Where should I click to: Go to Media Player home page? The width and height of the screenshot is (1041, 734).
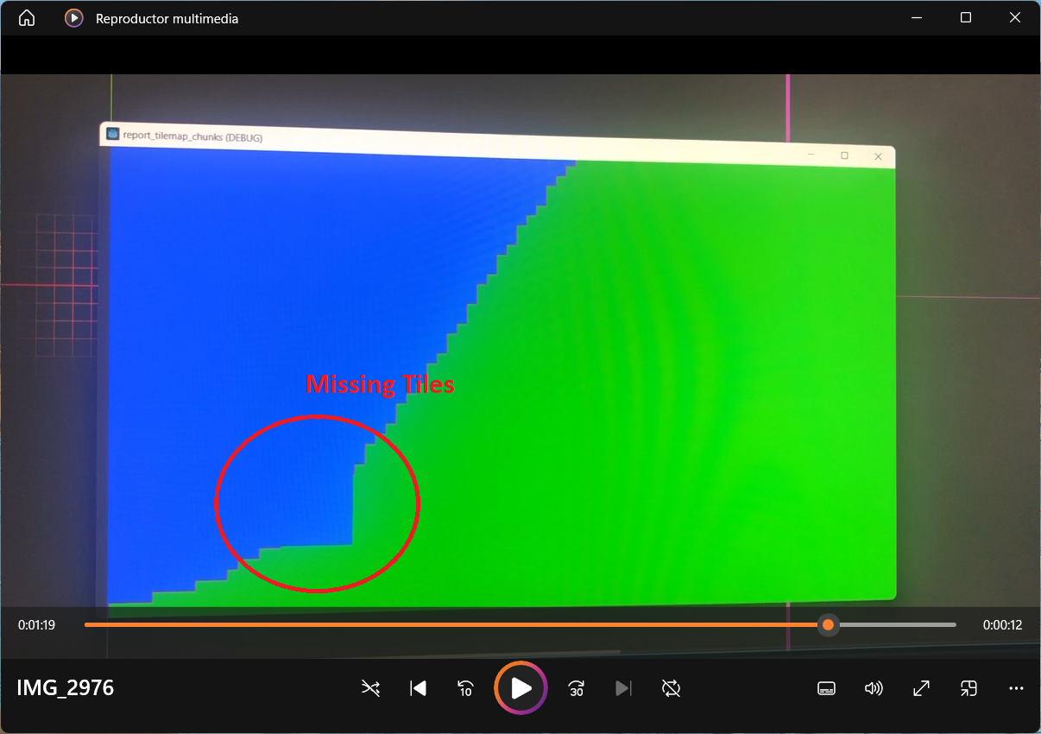26,17
